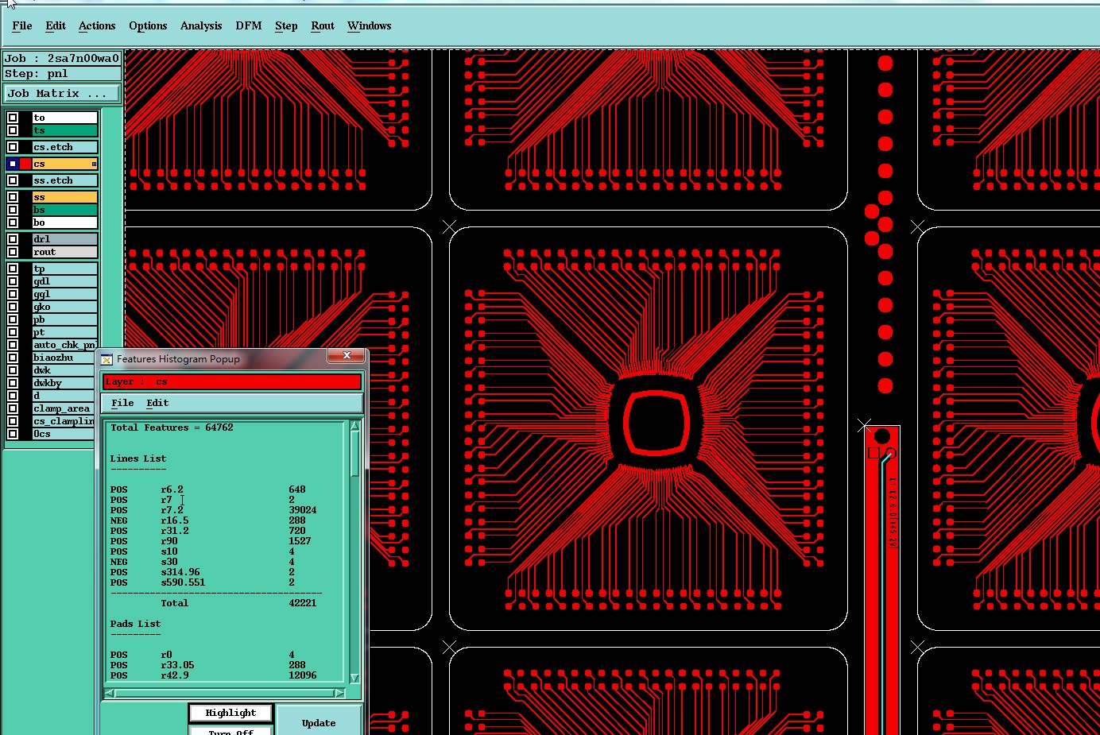Select the 0cs layer name
1100x735 pixels.
pyautogui.click(x=64, y=434)
